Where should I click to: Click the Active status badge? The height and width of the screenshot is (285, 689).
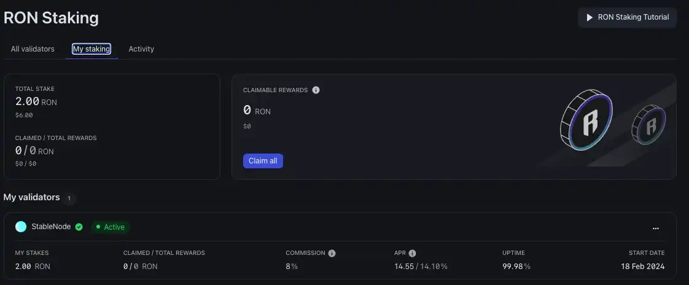111,227
